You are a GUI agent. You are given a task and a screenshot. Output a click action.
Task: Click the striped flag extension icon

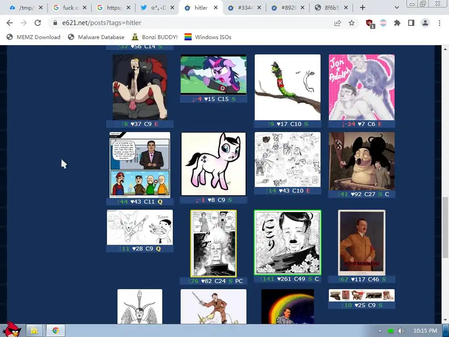click(x=383, y=23)
